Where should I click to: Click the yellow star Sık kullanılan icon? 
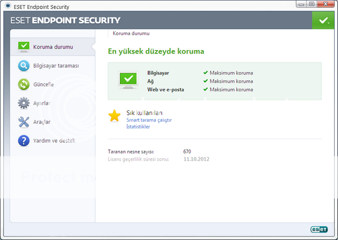tap(114, 116)
